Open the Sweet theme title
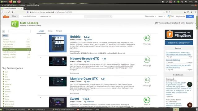The height and width of the screenshot is (111, 198). [x=75, y=99]
